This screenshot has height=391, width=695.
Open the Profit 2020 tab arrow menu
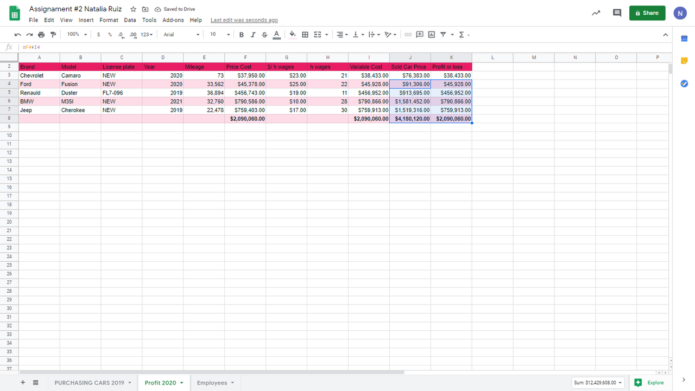click(182, 383)
